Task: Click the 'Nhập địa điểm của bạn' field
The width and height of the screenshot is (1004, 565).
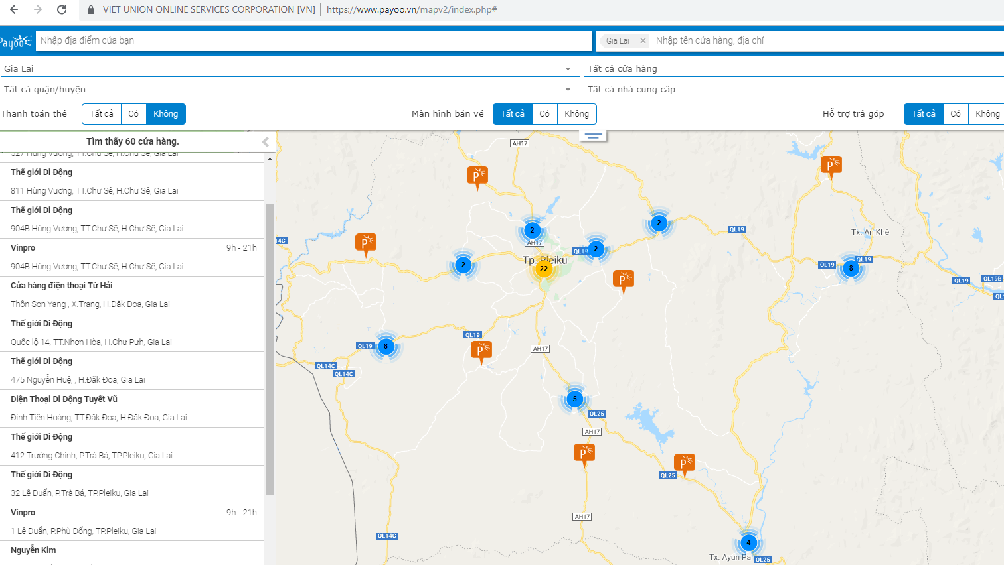Action: [313, 41]
